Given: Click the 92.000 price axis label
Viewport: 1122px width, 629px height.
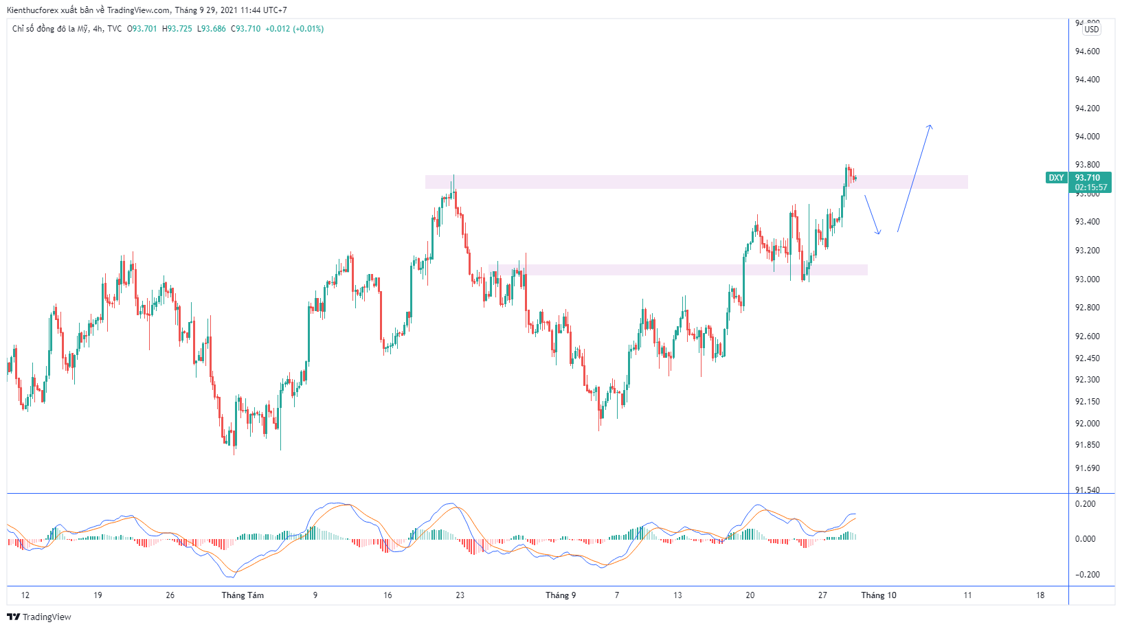Looking at the screenshot, I should [x=1088, y=424].
